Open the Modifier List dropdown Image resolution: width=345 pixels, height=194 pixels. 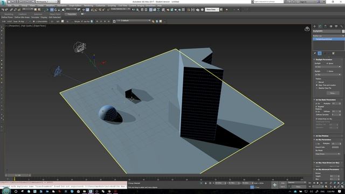click(328, 36)
